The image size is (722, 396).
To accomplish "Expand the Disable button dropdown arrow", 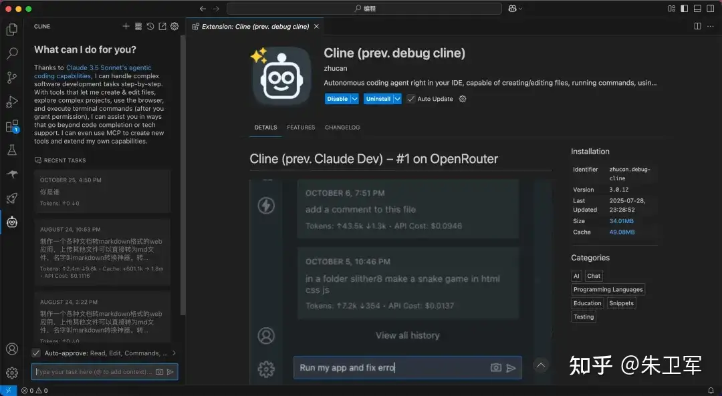I will coord(354,98).
